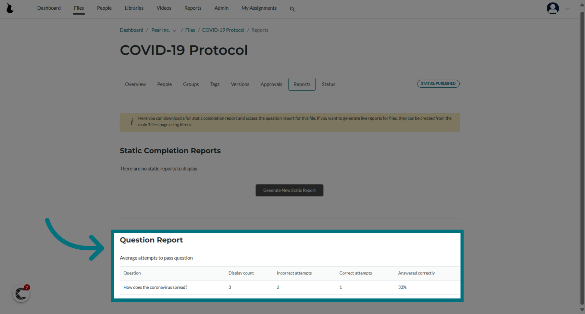Go to Dashboard in top navigation
Image resolution: width=585 pixels, height=314 pixels.
click(49, 8)
